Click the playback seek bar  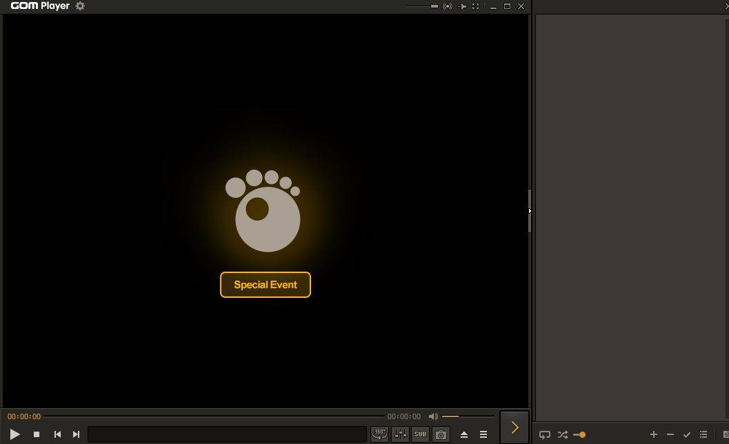point(214,416)
